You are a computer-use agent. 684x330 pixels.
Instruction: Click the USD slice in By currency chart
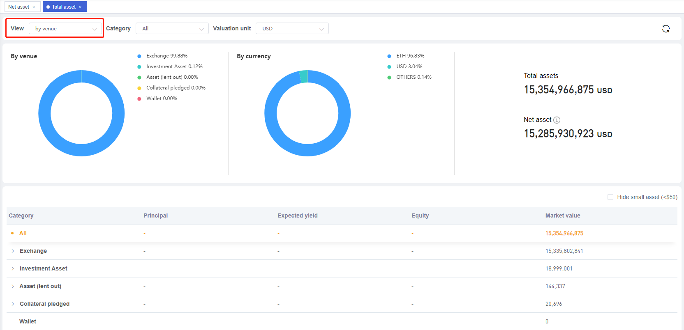(304, 77)
